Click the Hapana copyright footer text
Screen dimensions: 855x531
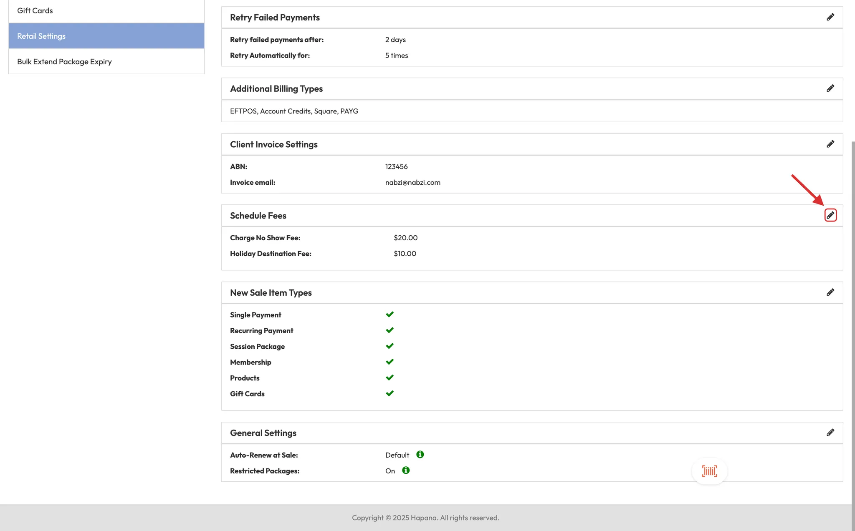click(x=425, y=518)
